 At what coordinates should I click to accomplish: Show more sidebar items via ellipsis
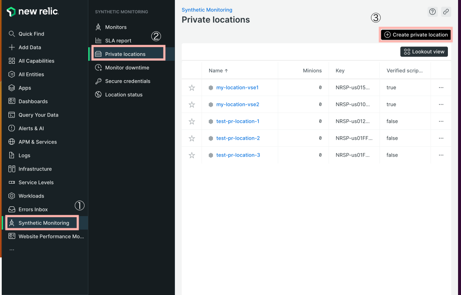[x=11, y=249]
